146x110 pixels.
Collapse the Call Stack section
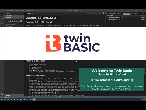[126, 16]
